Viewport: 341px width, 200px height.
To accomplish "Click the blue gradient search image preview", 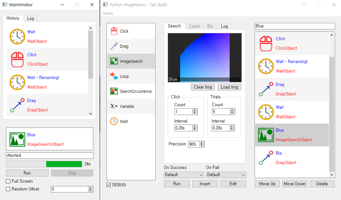I will click(x=205, y=58).
